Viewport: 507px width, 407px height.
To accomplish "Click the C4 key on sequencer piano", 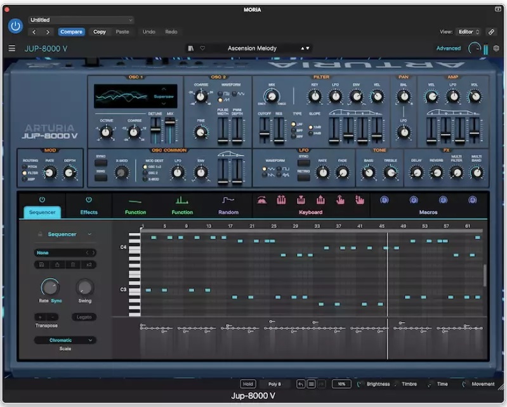I will tap(135, 248).
